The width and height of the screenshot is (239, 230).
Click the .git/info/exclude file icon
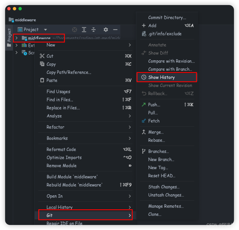(x=144, y=34)
